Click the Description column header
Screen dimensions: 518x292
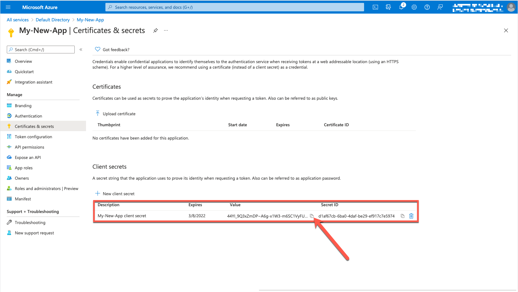109,205
